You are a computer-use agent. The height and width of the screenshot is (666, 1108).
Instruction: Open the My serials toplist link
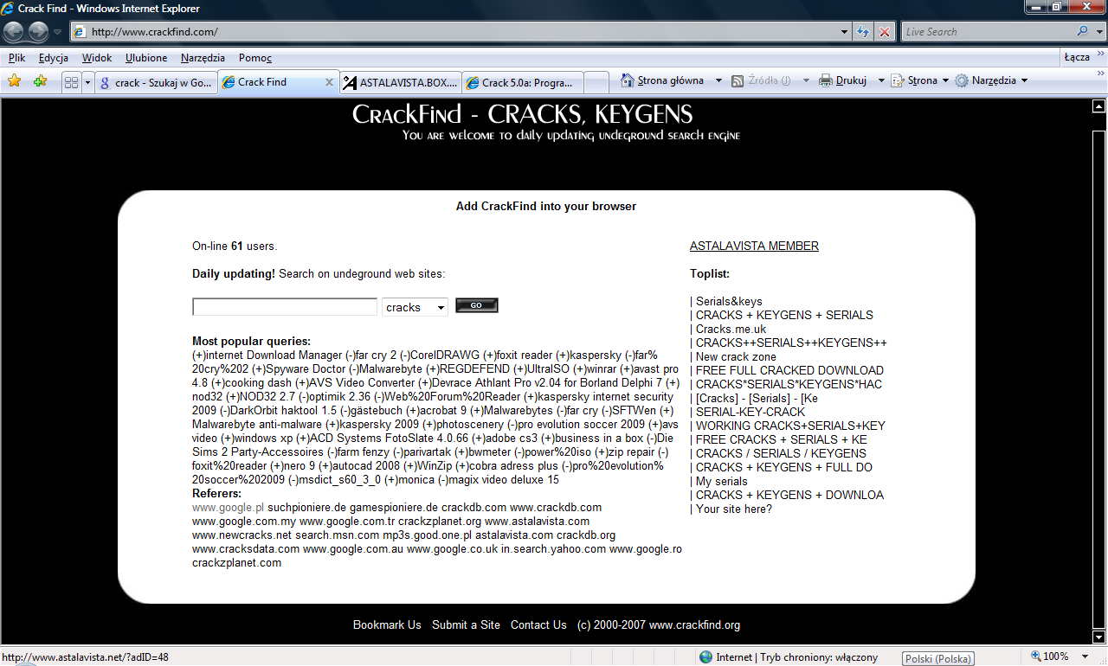click(x=722, y=482)
